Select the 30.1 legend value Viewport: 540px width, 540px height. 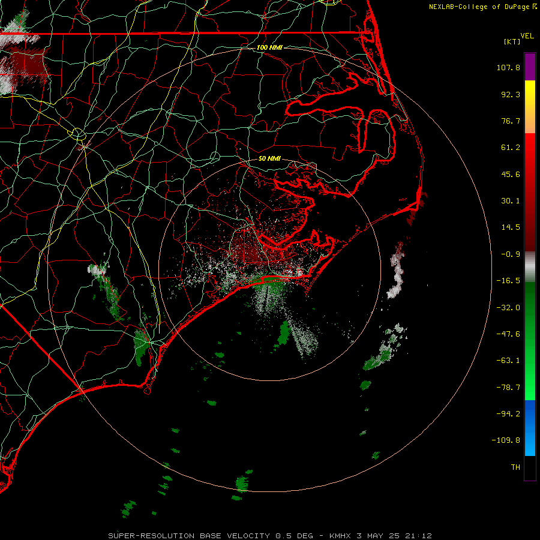point(511,201)
